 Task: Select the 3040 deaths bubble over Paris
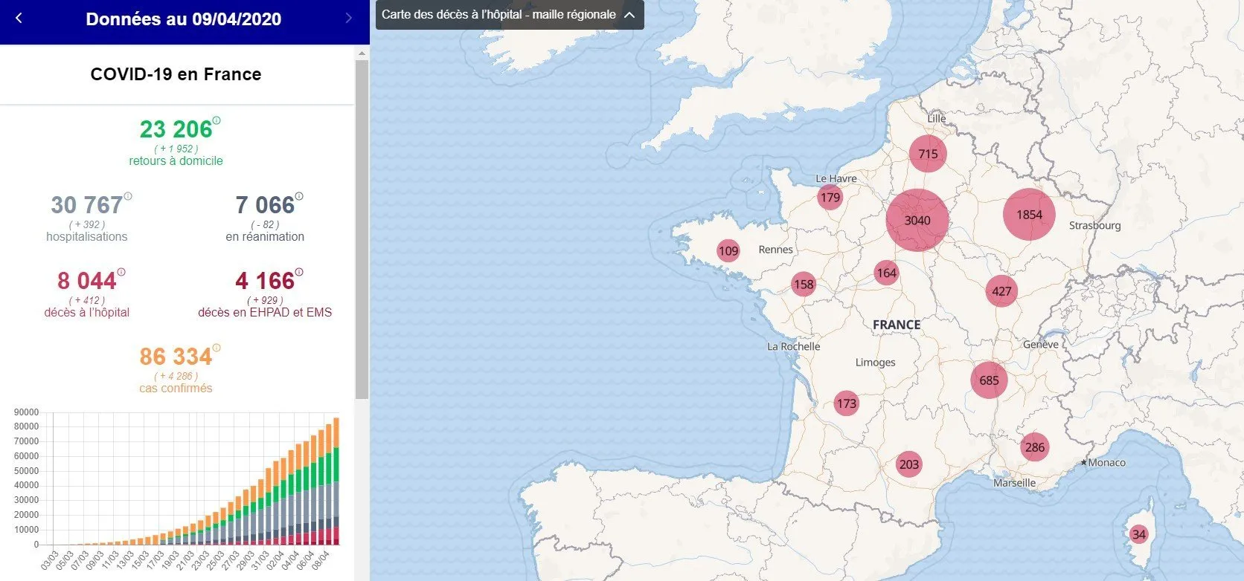point(917,220)
